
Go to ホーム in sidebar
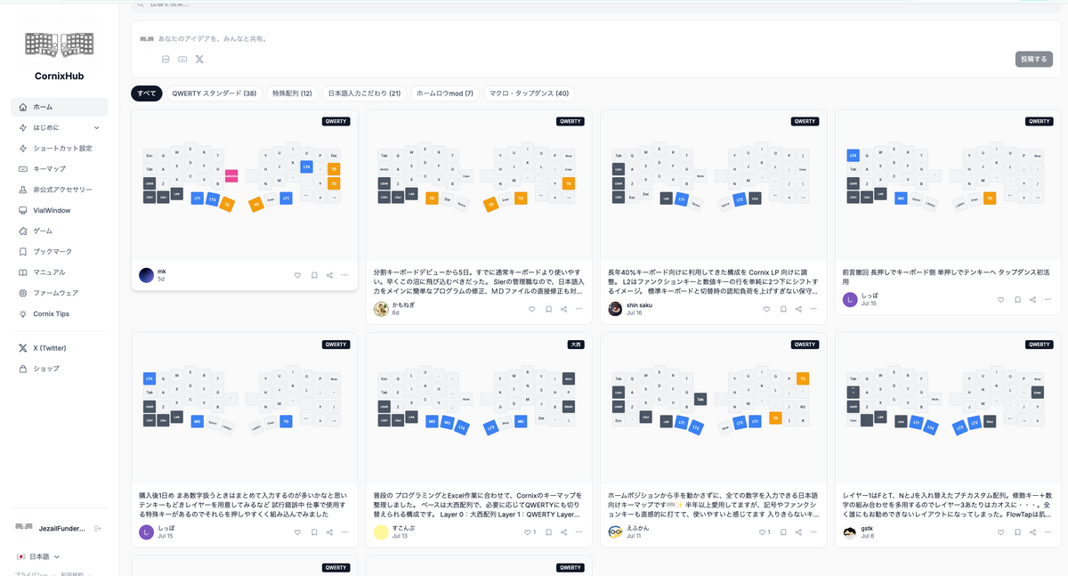pos(60,107)
